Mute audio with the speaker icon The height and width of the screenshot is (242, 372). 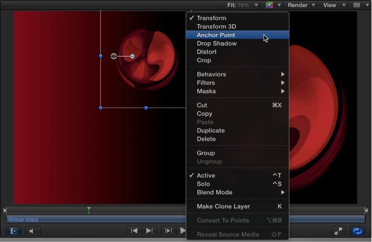click(x=33, y=231)
